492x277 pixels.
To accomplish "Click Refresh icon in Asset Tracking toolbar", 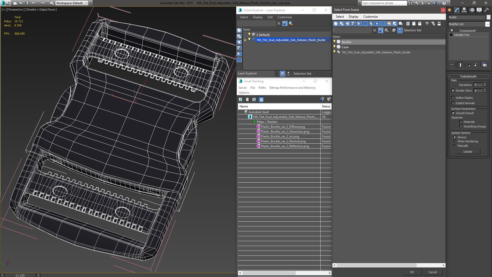I will tap(240, 100).
